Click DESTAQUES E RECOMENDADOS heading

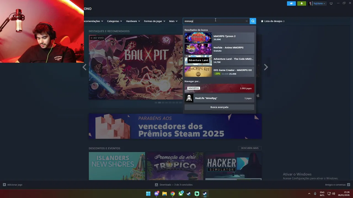(109, 31)
